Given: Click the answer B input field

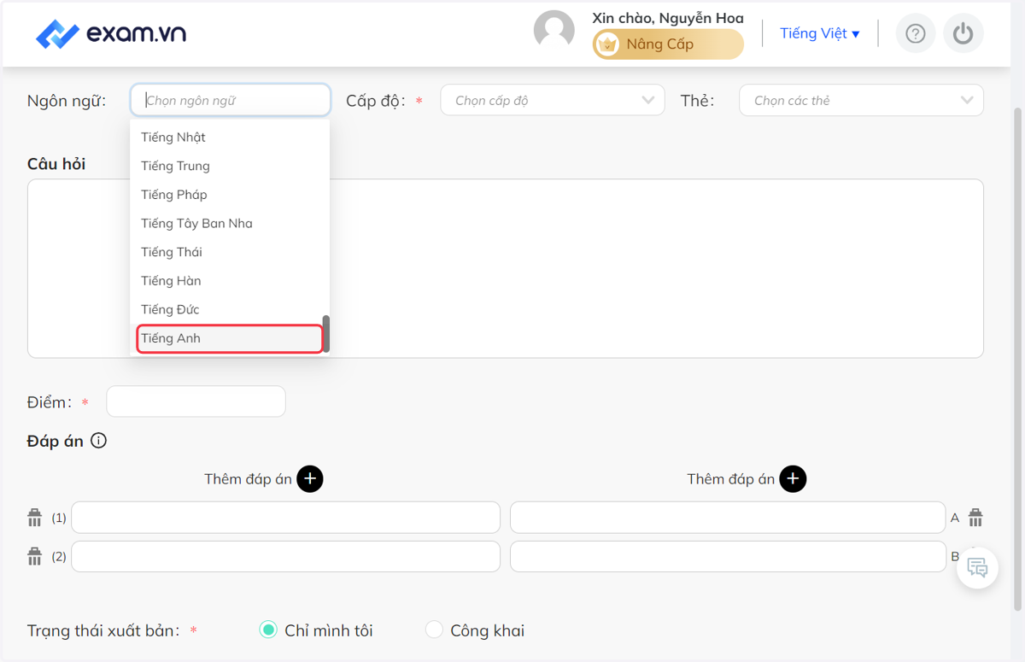Looking at the screenshot, I should coord(728,556).
